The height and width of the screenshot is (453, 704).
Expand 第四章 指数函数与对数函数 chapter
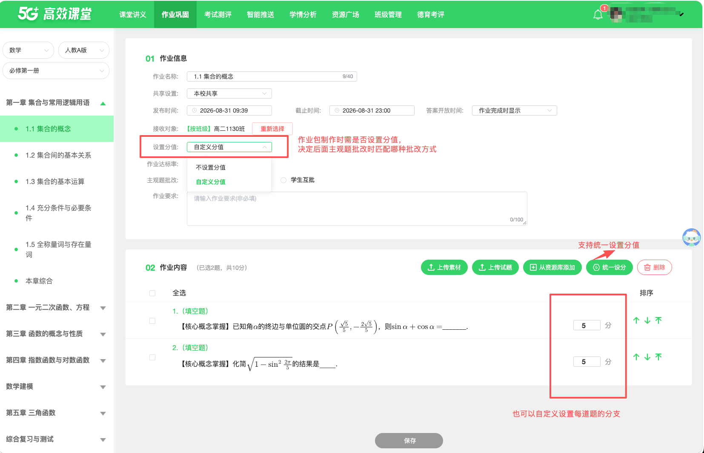103,361
